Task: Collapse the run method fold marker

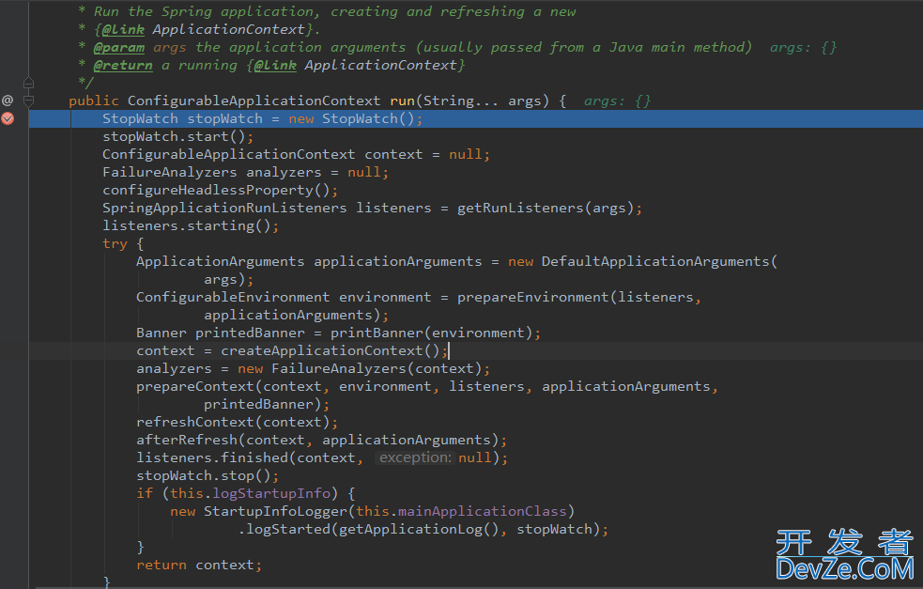Action: (28, 101)
